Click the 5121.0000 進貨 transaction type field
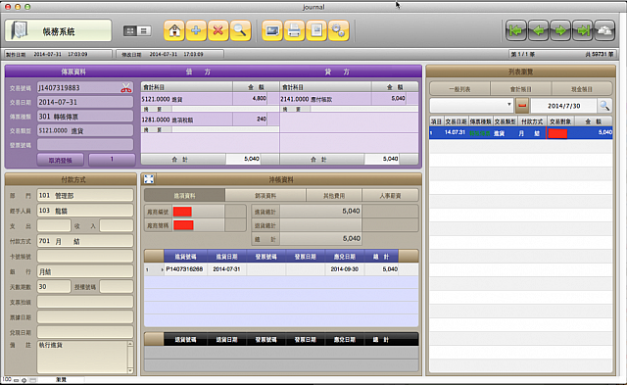This screenshot has width=627, height=385. click(x=85, y=130)
